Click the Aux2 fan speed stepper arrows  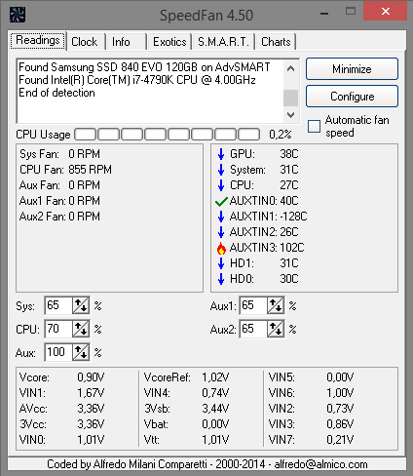(276, 329)
